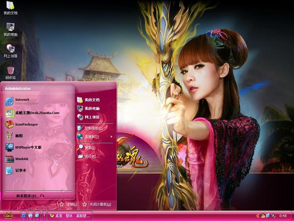Expand 所有程序(P) all programs list
The image size is (294, 221).
coord(30,196)
